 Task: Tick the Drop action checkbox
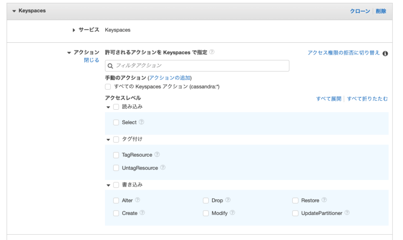(x=206, y=201)
